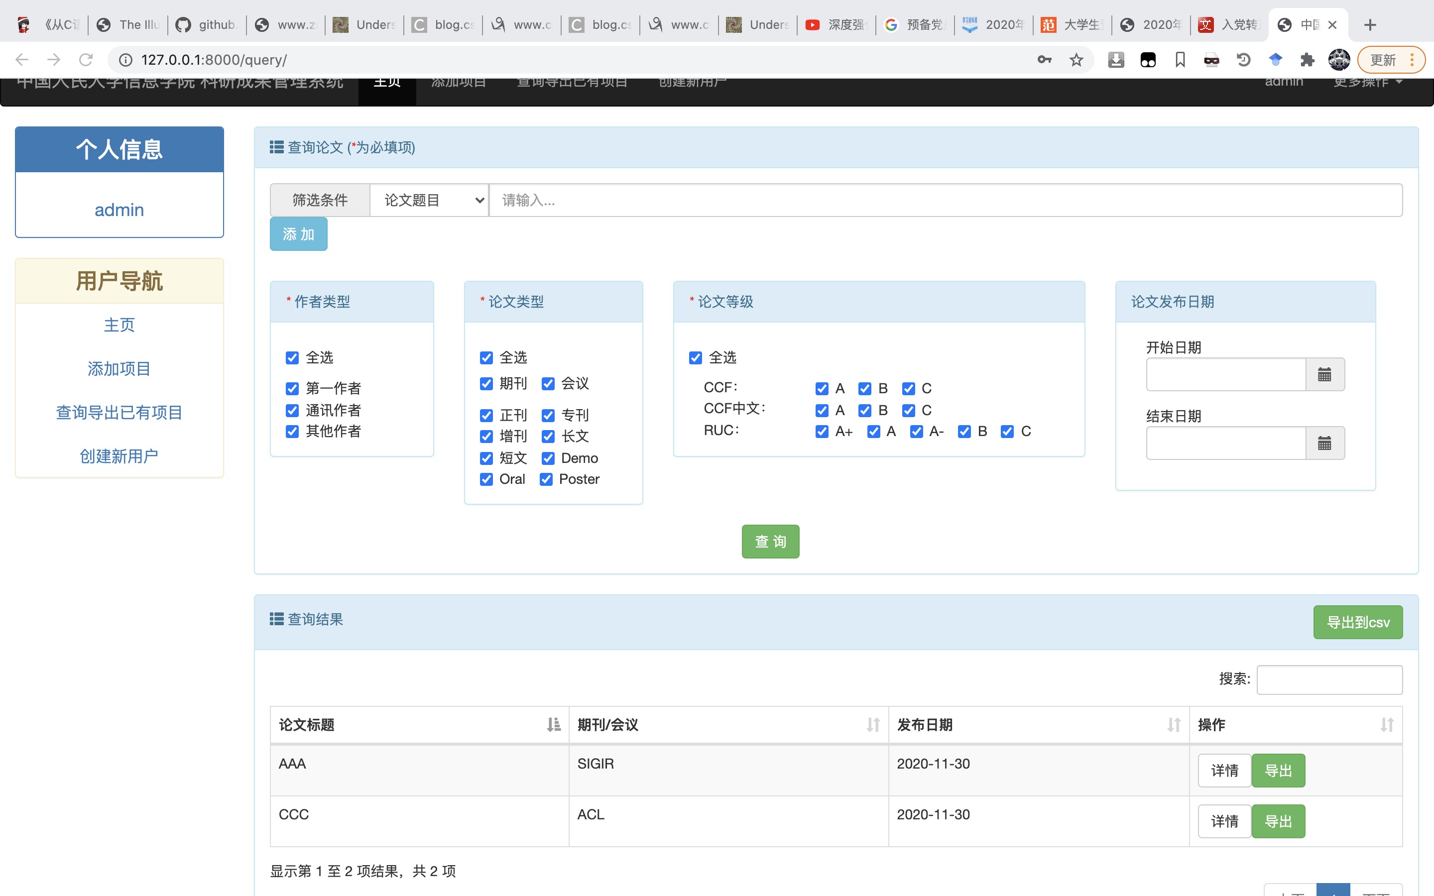This screenshot has width=1434, height=896.
Task: Reload the page
Action: tap(86, 60)
